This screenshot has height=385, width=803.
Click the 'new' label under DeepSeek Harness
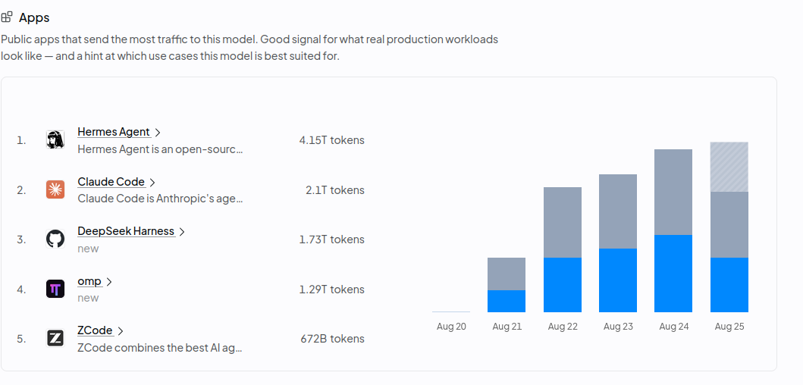(88, 249)
